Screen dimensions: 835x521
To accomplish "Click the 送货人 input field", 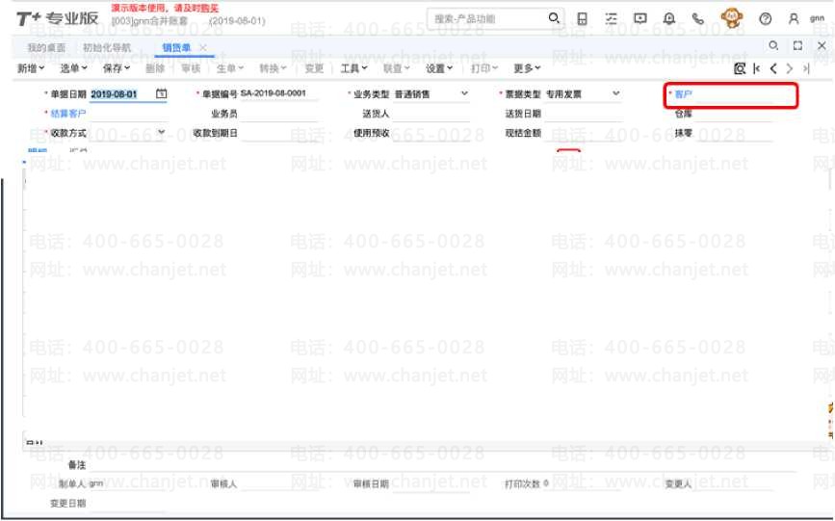I will pyautogui.click(x=431, y=114).
